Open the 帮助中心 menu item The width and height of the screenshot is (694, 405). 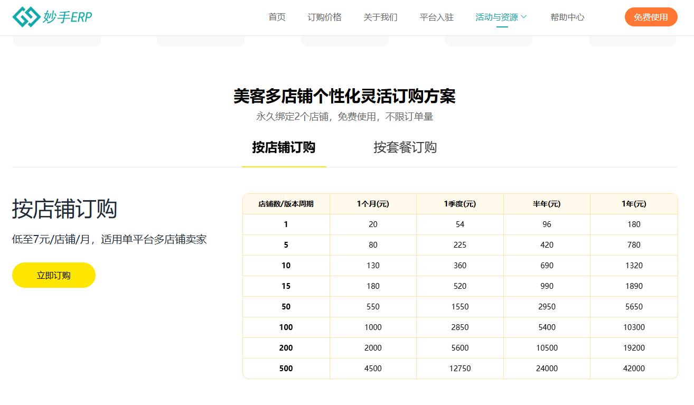[x=567, y=17]
